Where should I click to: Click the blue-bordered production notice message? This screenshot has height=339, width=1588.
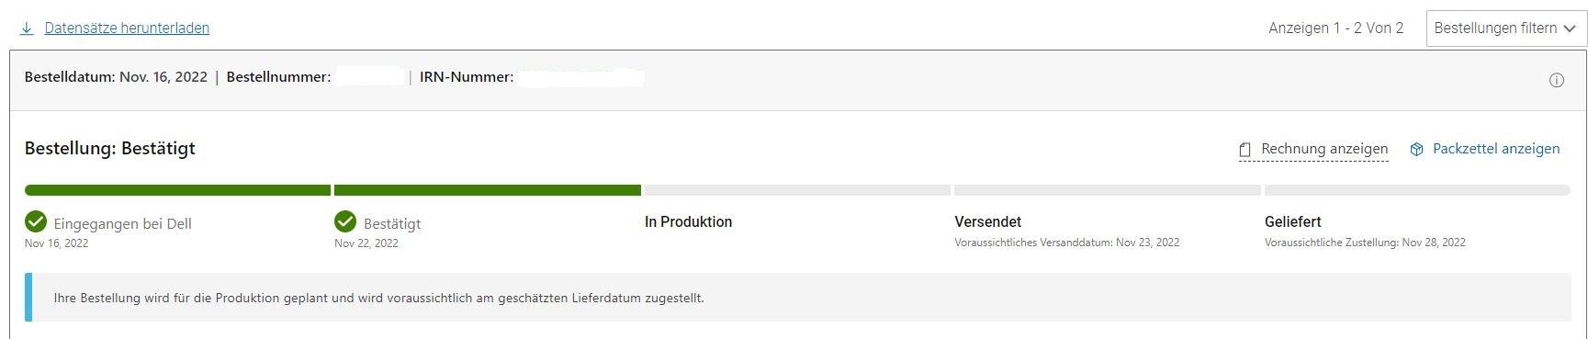(x=798, y=298)
